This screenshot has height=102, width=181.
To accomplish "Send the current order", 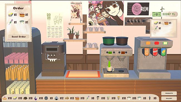I will [19, 37].
